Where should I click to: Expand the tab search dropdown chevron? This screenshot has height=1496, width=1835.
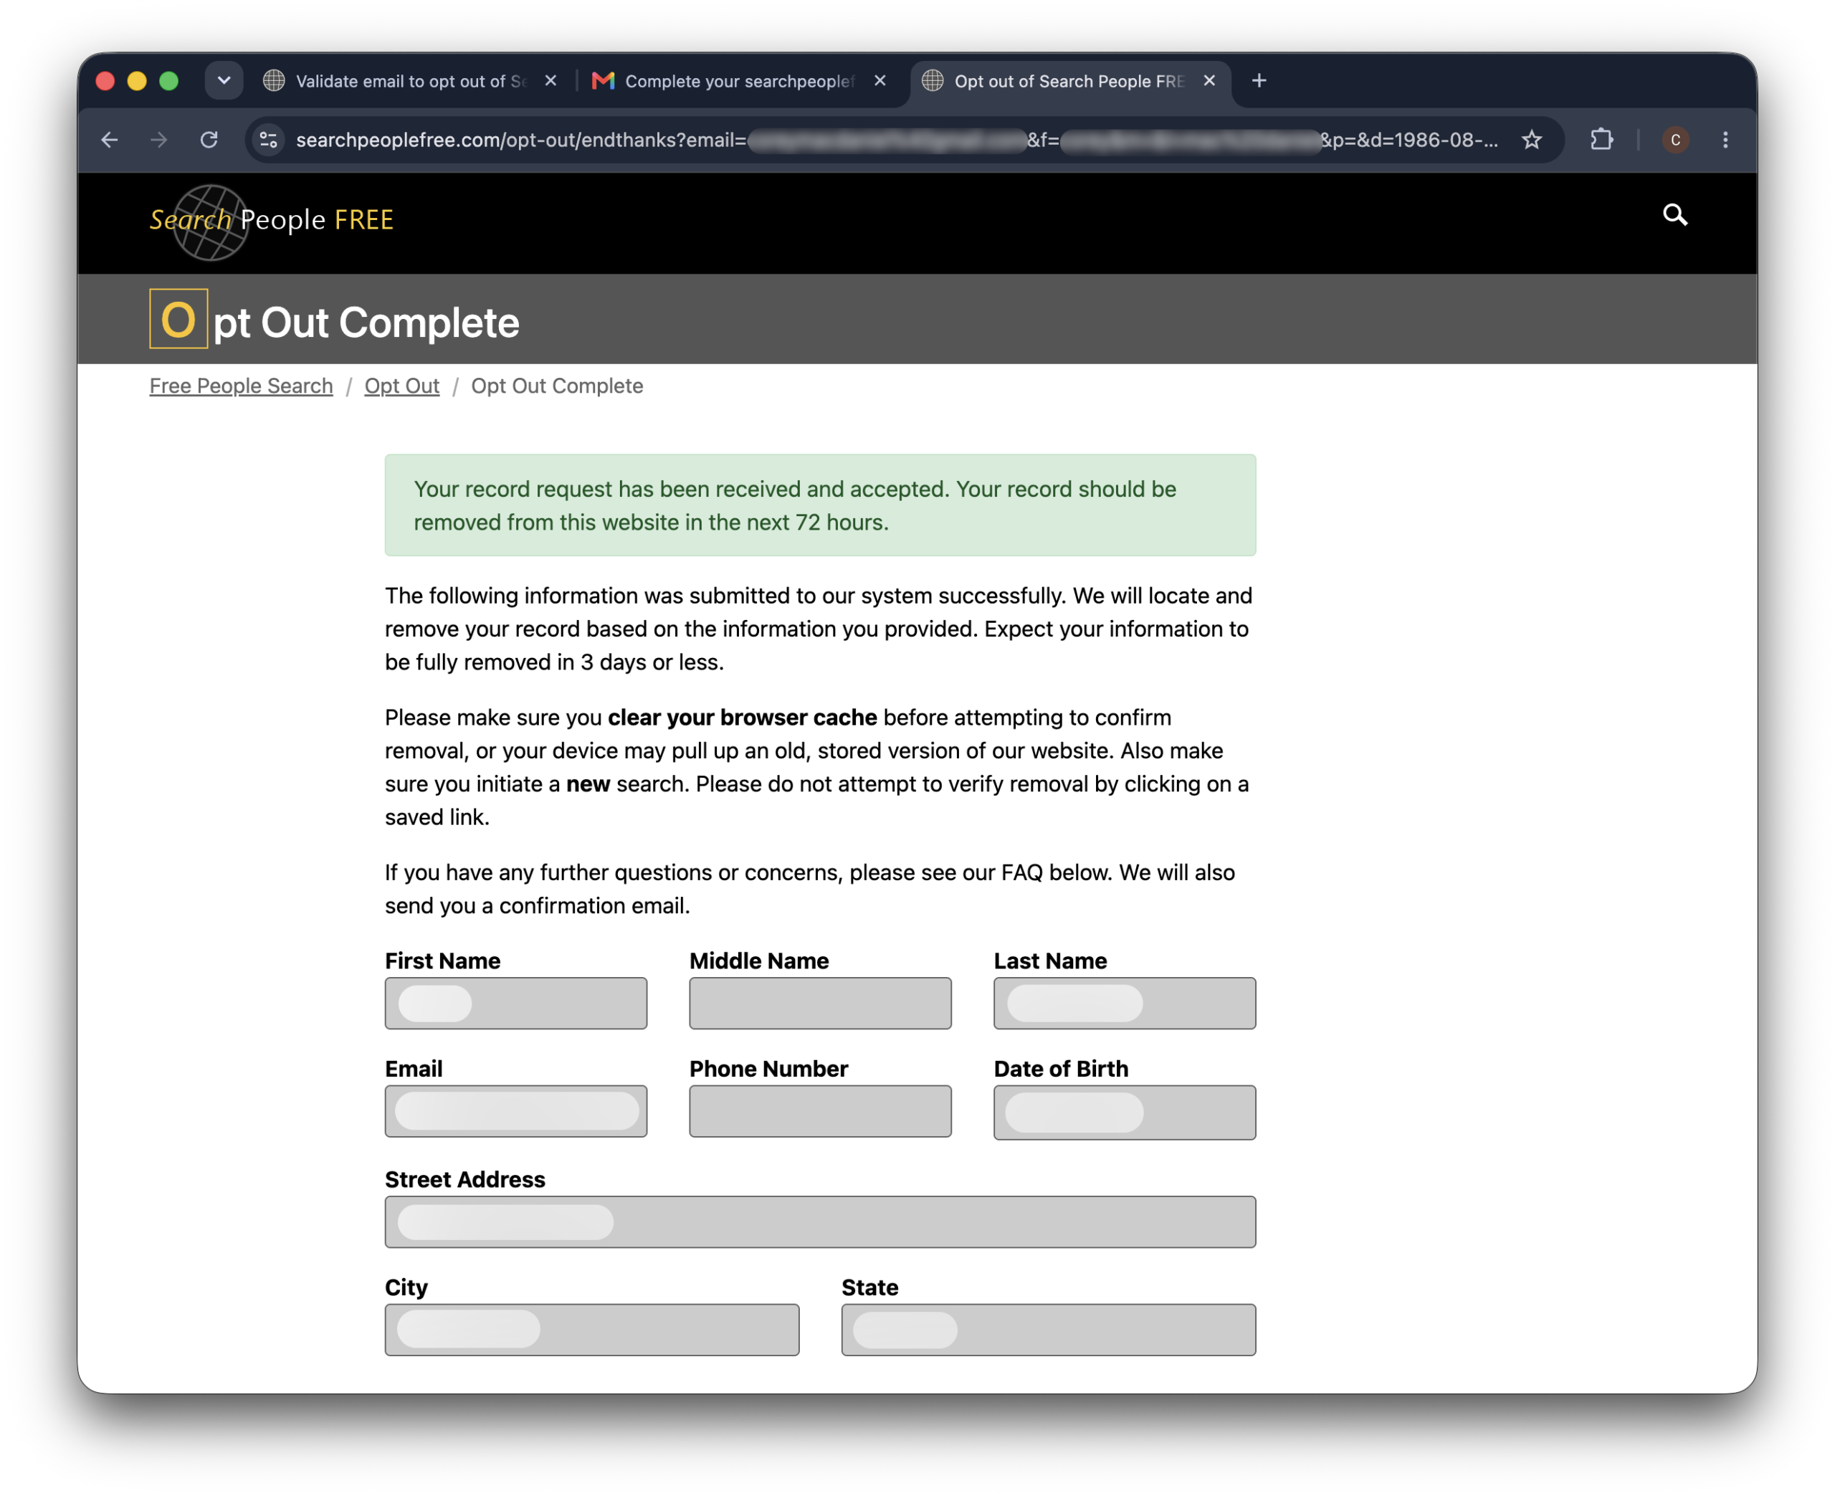224,80
